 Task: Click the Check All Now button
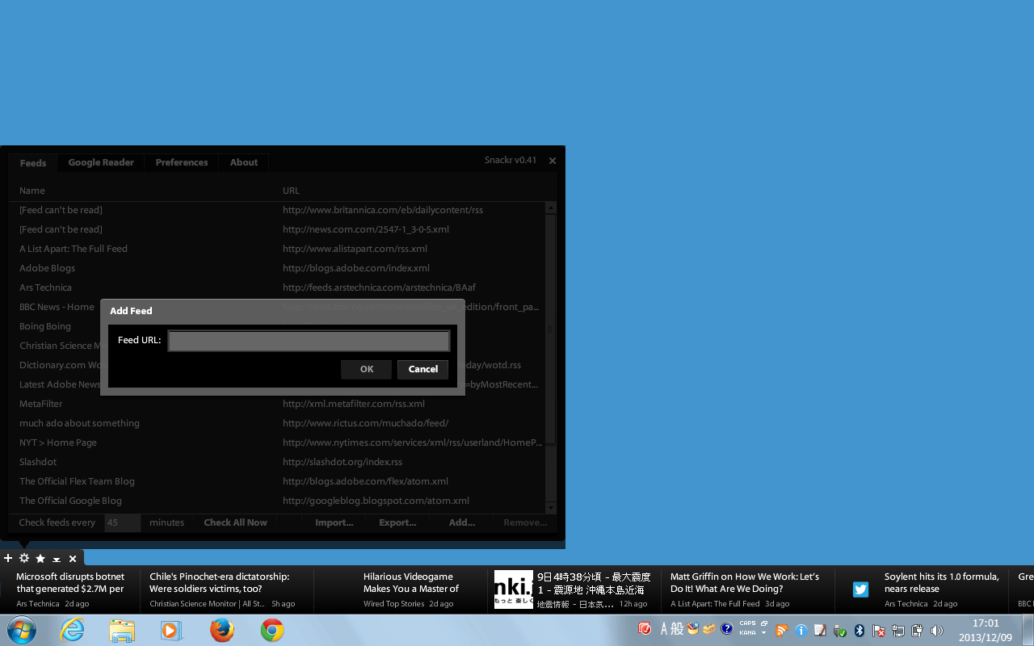pos(235,522)
